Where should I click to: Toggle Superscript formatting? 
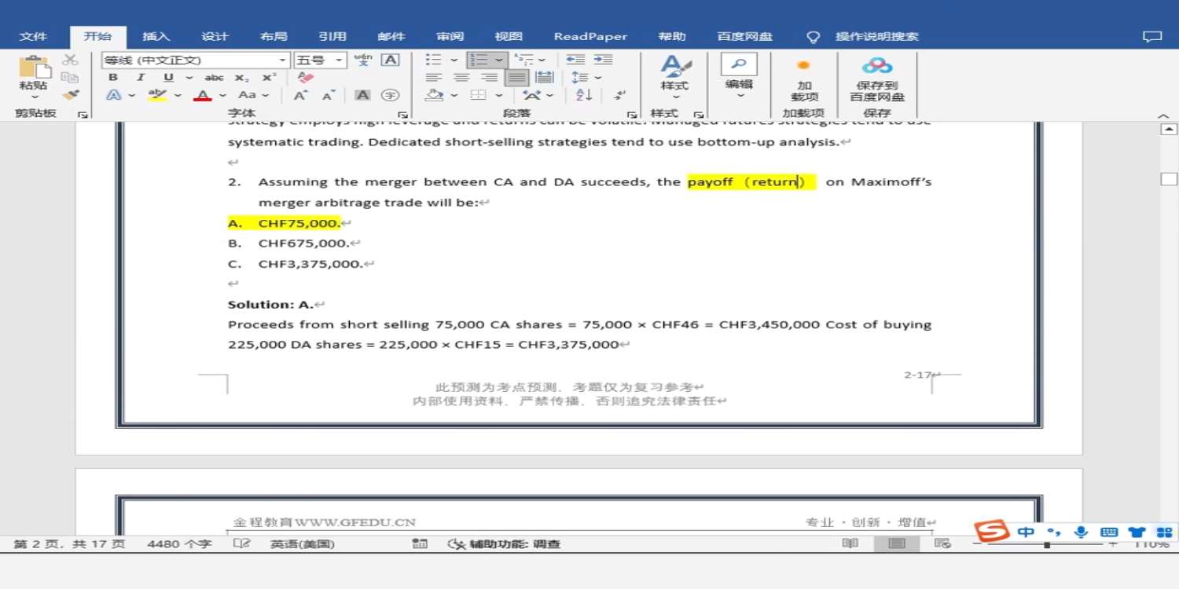click(x=270, y=77)
